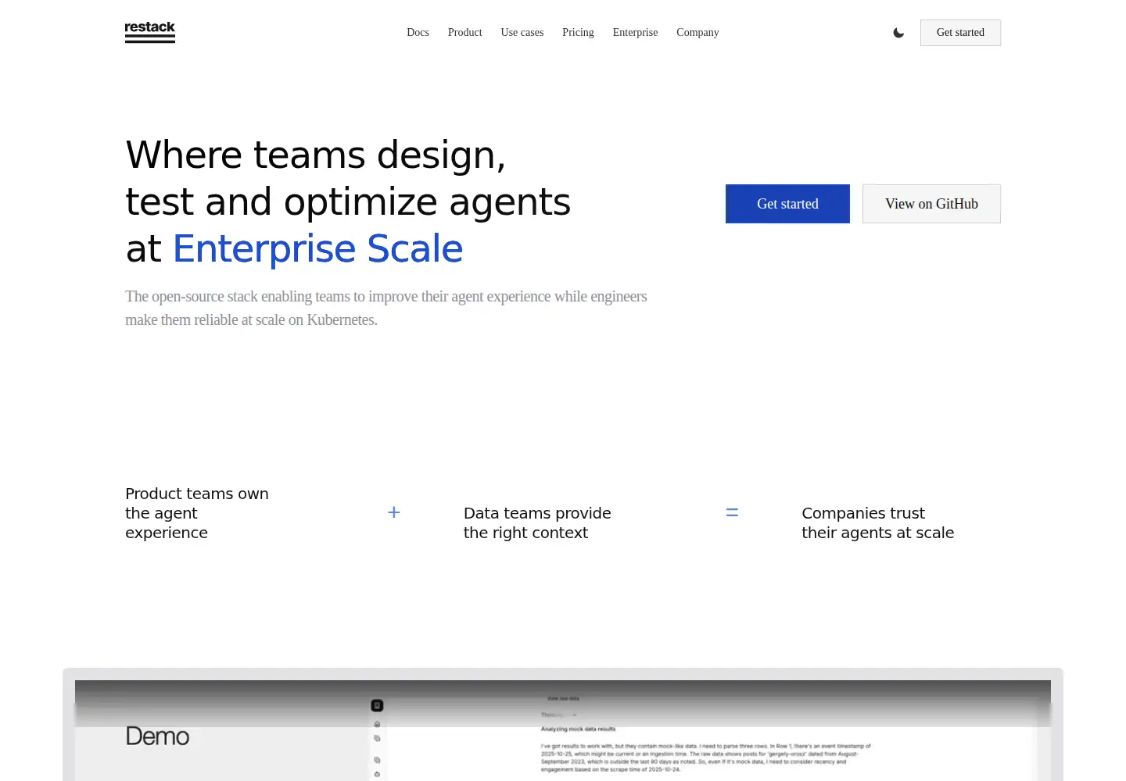Viewport: 1126px width, 781px height.
Task: Click 'Data teams provide the right context' text
Action: coord(537,522)
